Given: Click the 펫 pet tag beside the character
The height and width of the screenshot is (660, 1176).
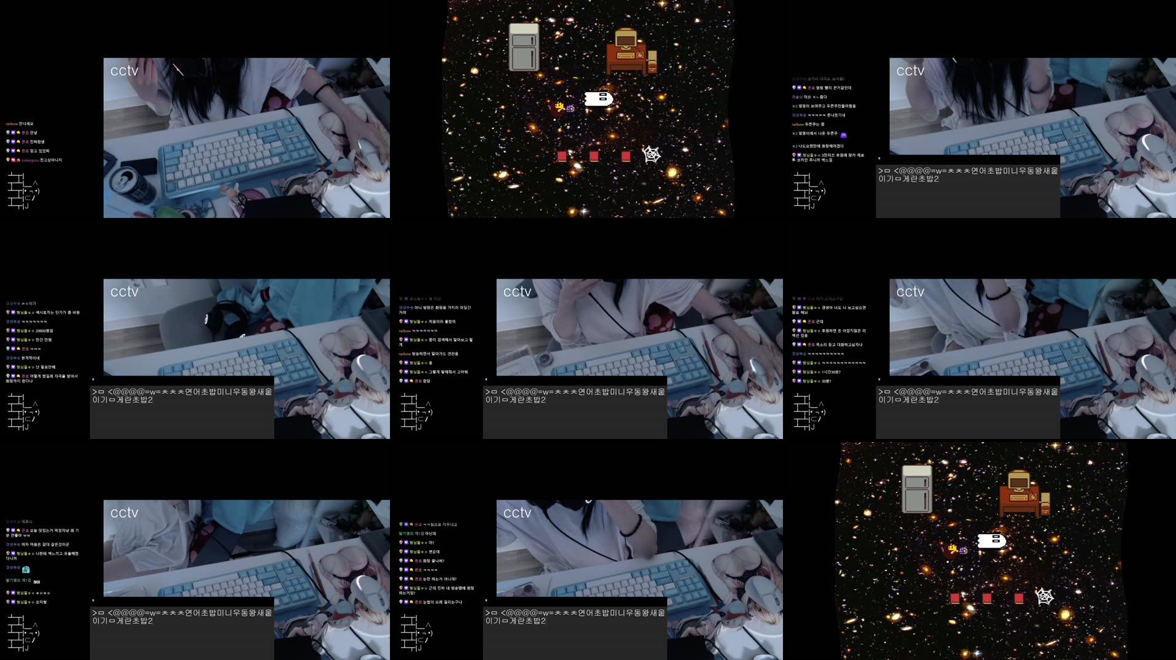Looking at the screenshot, I should click(563, 107).
